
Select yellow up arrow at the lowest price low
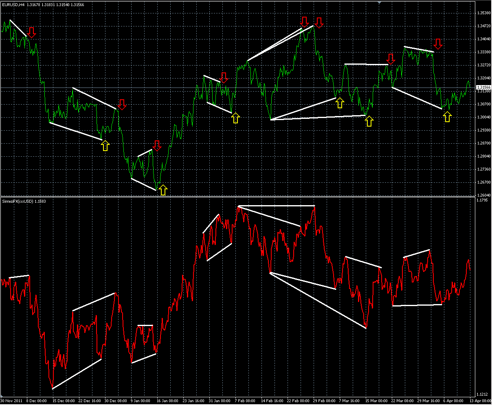pyautogui.click(x=163, y=190)
